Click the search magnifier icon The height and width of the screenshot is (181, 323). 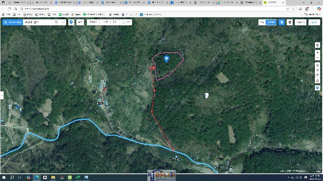tap(56, 22)
